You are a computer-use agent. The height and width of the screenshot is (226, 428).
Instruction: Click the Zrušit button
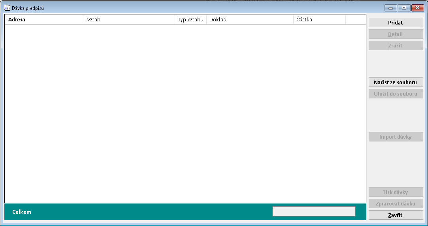point(396,45)
